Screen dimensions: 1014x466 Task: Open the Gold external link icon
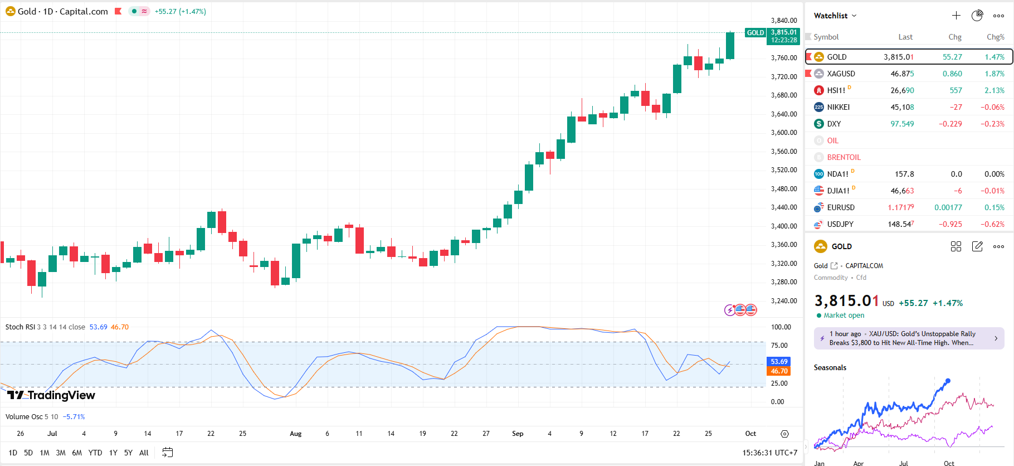834,266
